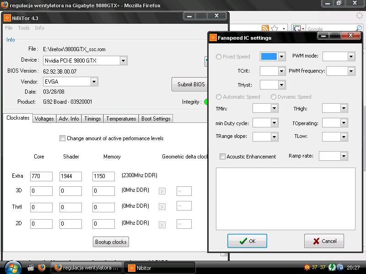The height and width of the screenshot is (274, 366).
Task: Click the RSS feed icon in Firefox
Action: coord(265,28)
